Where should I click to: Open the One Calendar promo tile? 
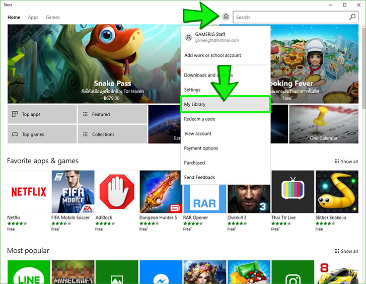324,124
